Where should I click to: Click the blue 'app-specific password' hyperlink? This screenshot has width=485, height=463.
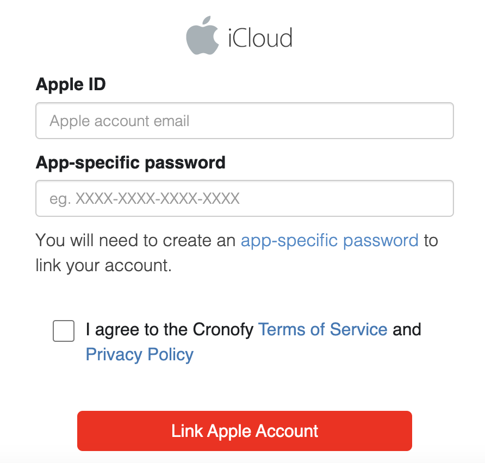coord(329,240)
